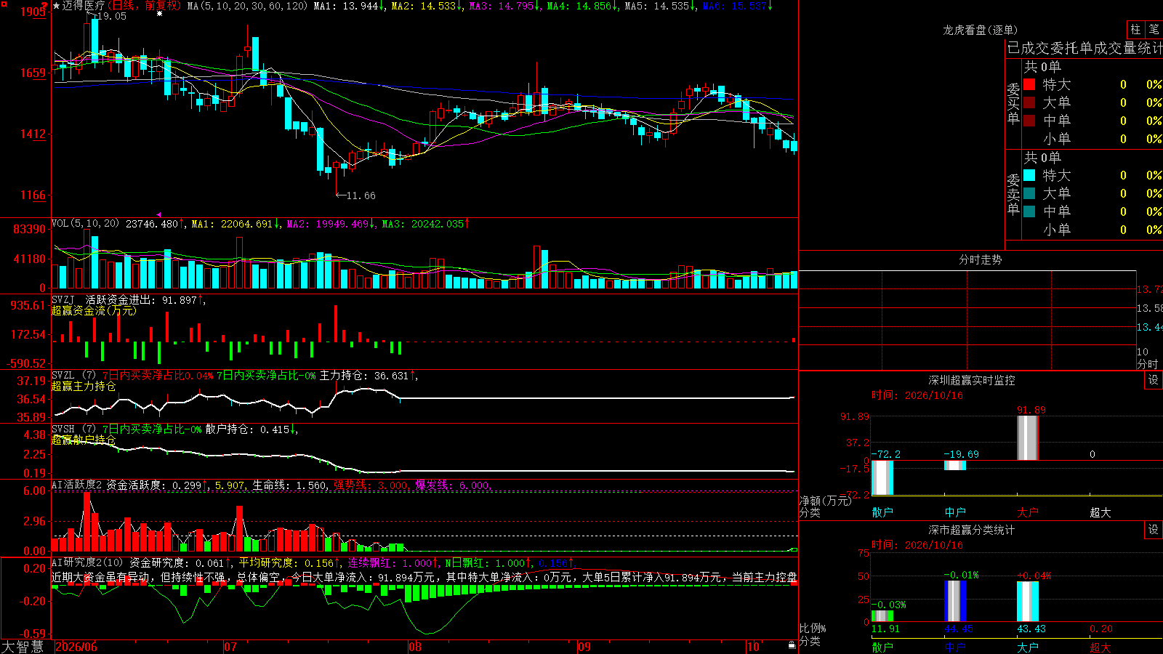The height and width of the screenshot is (654, 1163).
Task: Click the 大智慧 logo button
Action: pos(23,647)
